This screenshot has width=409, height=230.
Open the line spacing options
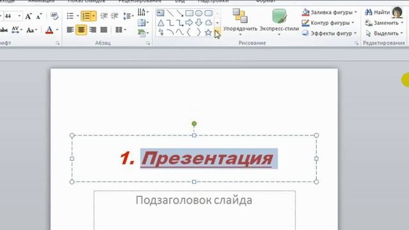tap(128, 16)
